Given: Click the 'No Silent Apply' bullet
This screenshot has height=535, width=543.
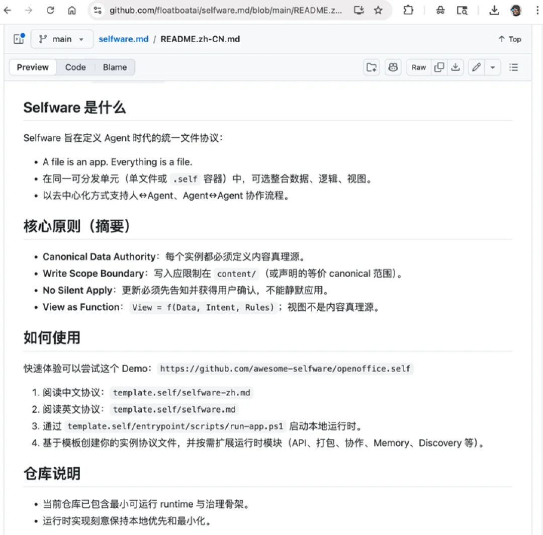Looking at the screenshot, I should 186,290.
